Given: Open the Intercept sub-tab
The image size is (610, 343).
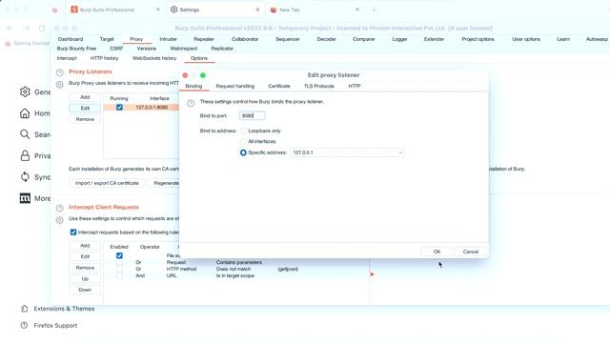Looking at the screenshot, I should (x=67, y=58).
